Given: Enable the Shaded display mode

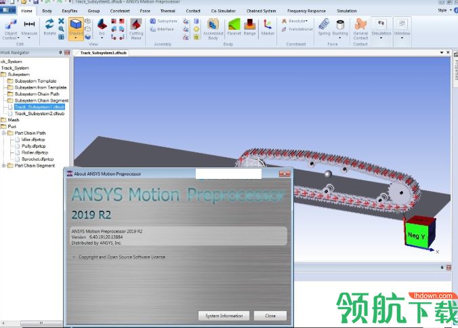Looking at the screenshot, I should click(76, 27).
